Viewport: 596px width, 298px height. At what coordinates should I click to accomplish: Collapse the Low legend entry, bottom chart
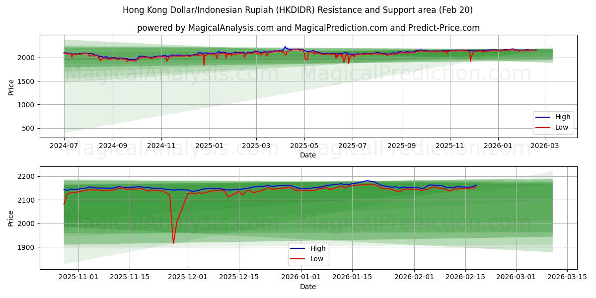click(x=316, y=258)
